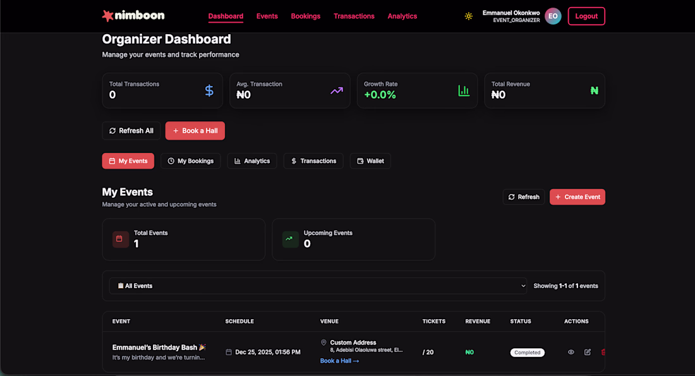Image resolution: width=695 pixels, height=376 pixels.
Task: Open the EO user avatar
Action: coord(553,16)
